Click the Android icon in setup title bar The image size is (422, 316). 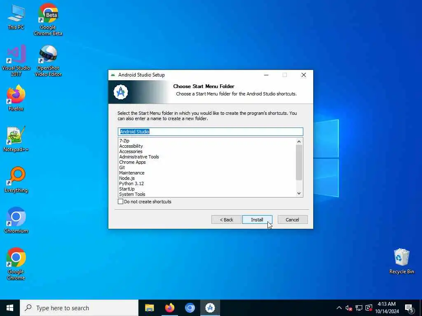(113, 75)
